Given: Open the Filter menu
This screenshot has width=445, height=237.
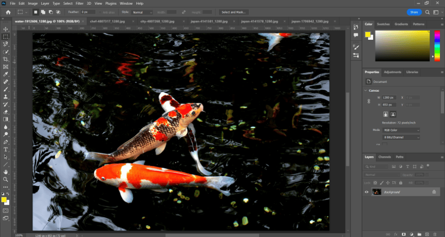Looking at the screenshot, I should 80,3.
